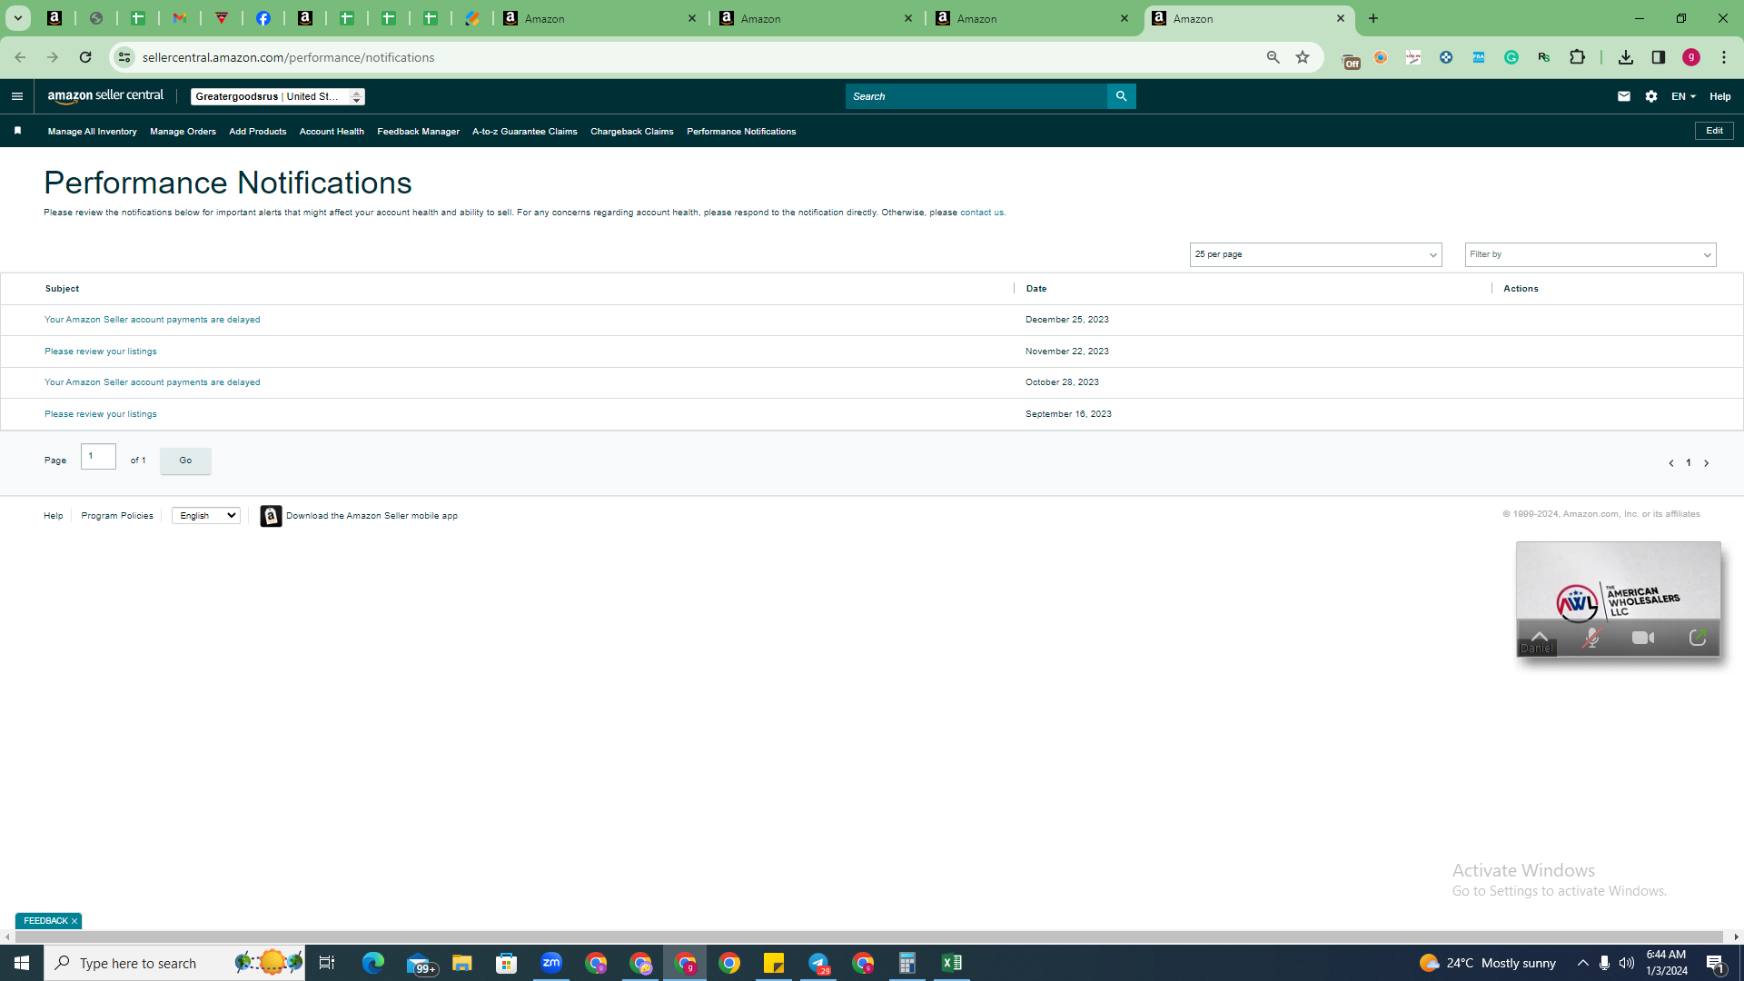Click the browser zoom magnifier icon
Viewport: 1744px width, 981px height.
coord(1273,57)
